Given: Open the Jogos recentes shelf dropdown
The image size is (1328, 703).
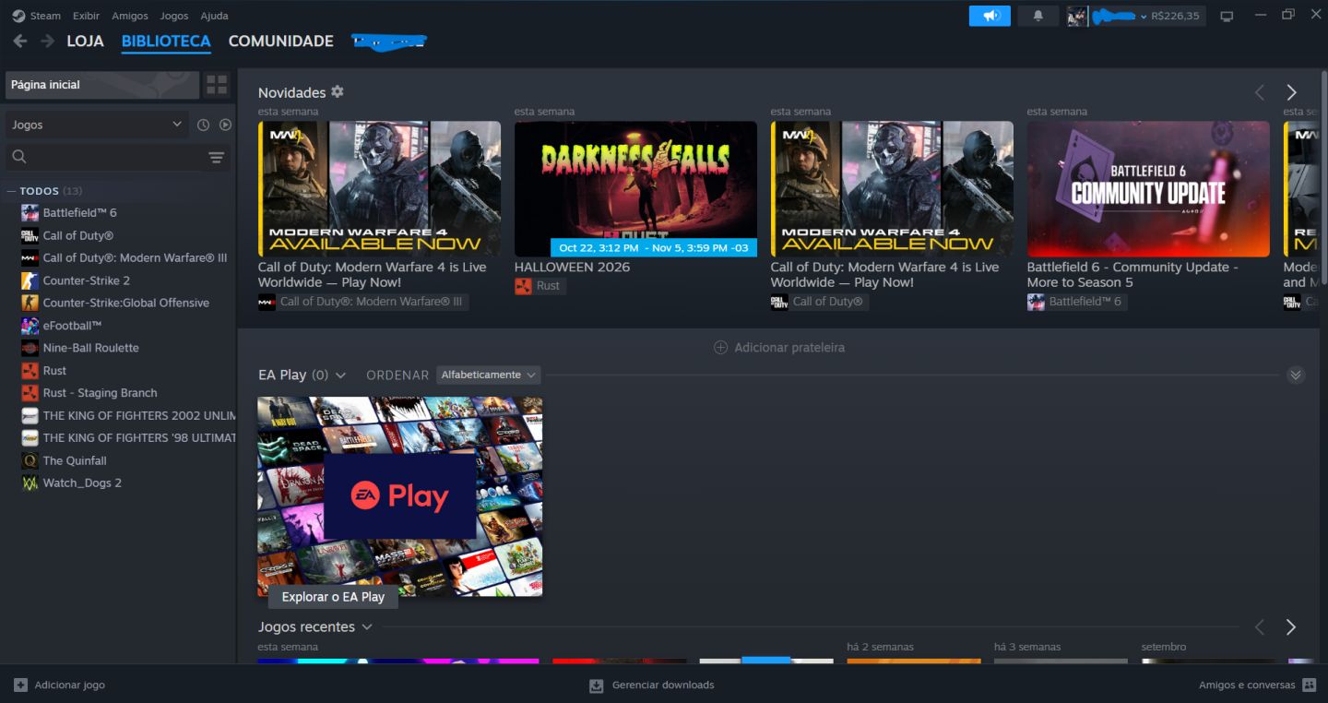Looking at the screenshot, I should tap(367, 627).
